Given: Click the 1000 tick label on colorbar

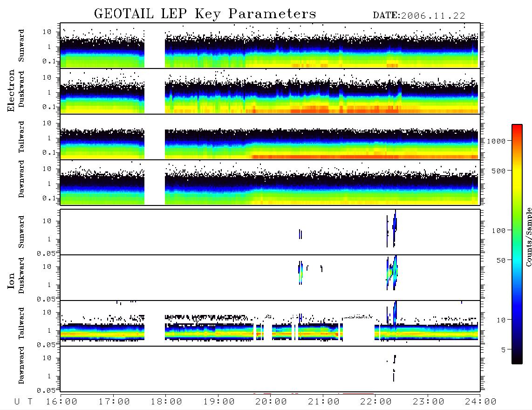Looking at the screenshot, I should click(x=496, y=141).
